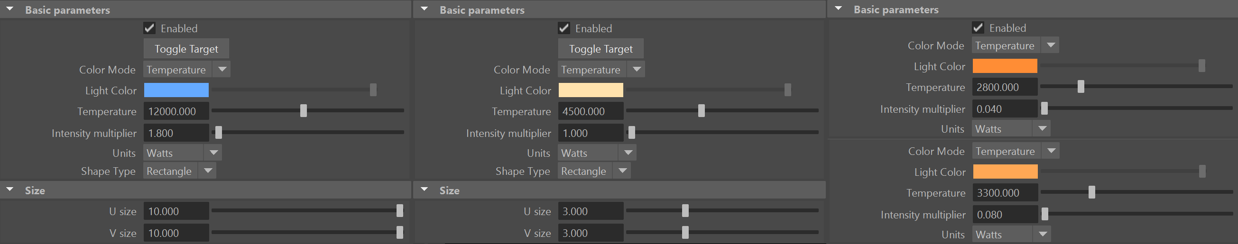This screenshot has height=244, width=1238.
Task: Uncheck Enabled in the 4500 temperature light panel
Action: tap(564, 28)
